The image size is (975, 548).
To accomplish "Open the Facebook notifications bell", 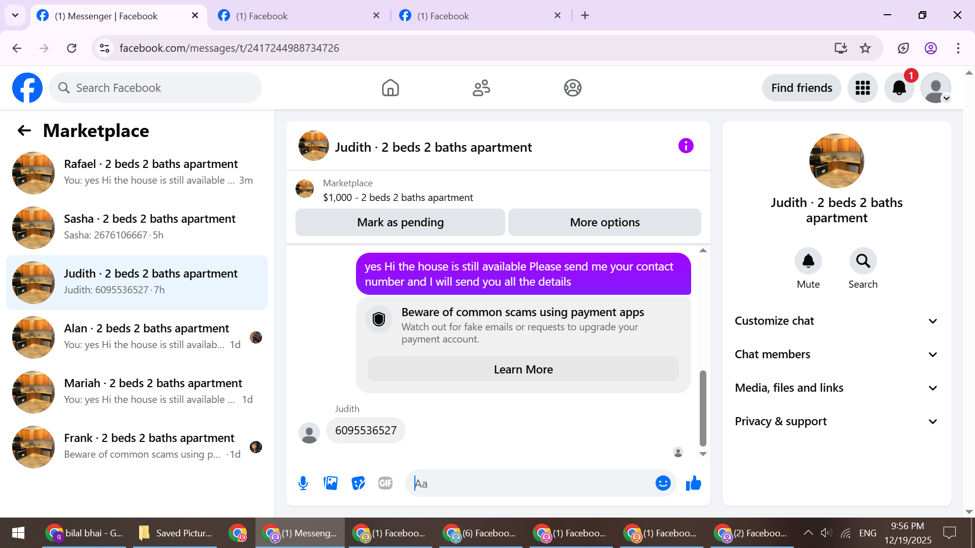I will (x=899, y=88).
